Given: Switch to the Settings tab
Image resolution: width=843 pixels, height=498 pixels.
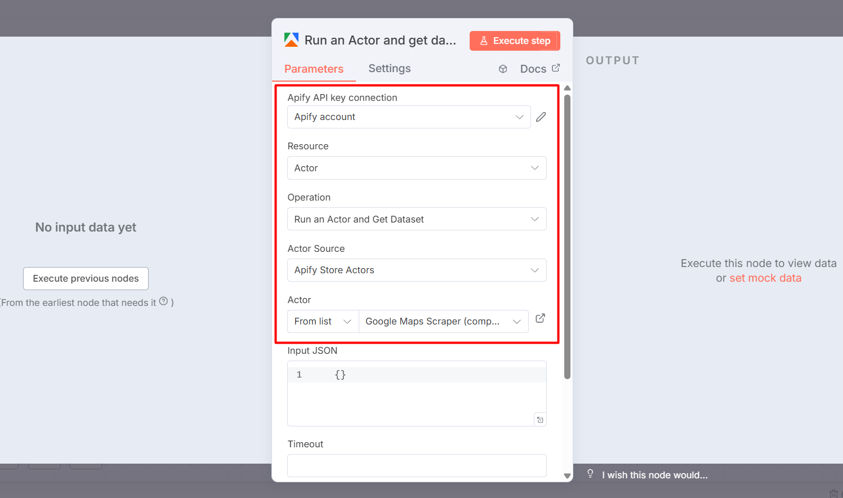Looking at the screenshot, I should [x=389, y=69].
